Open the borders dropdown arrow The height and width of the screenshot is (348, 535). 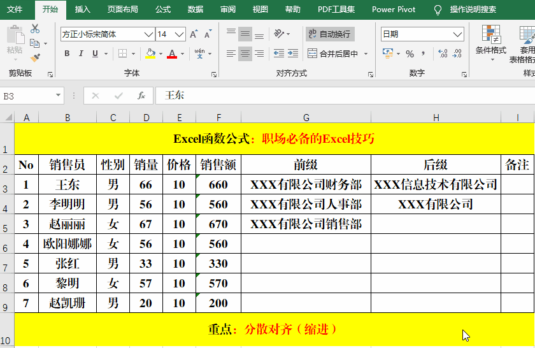pyautogui.click(x=133, y=54)
